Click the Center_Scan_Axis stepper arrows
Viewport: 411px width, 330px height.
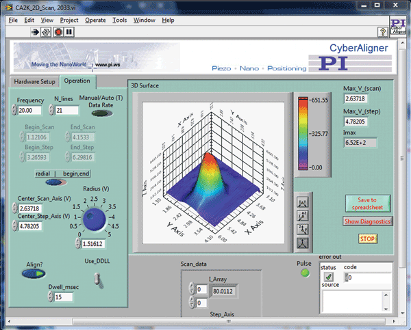coord(14,208)
